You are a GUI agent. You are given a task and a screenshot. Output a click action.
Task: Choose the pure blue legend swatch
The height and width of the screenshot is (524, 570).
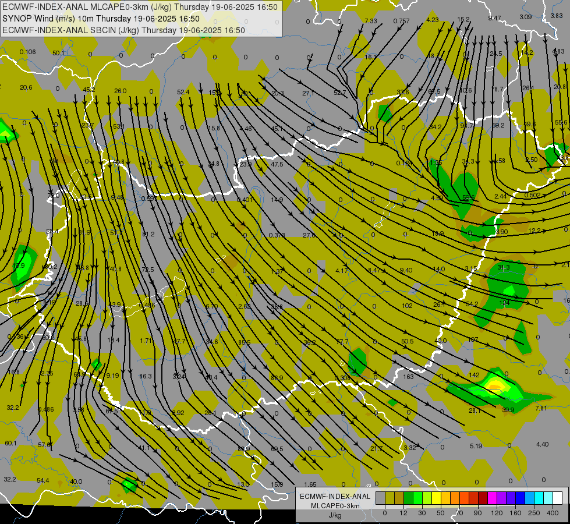point(520,498)
